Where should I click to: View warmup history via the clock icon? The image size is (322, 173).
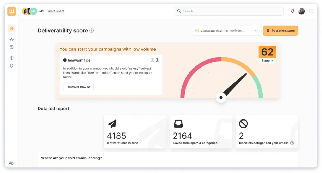click(11, 47)
